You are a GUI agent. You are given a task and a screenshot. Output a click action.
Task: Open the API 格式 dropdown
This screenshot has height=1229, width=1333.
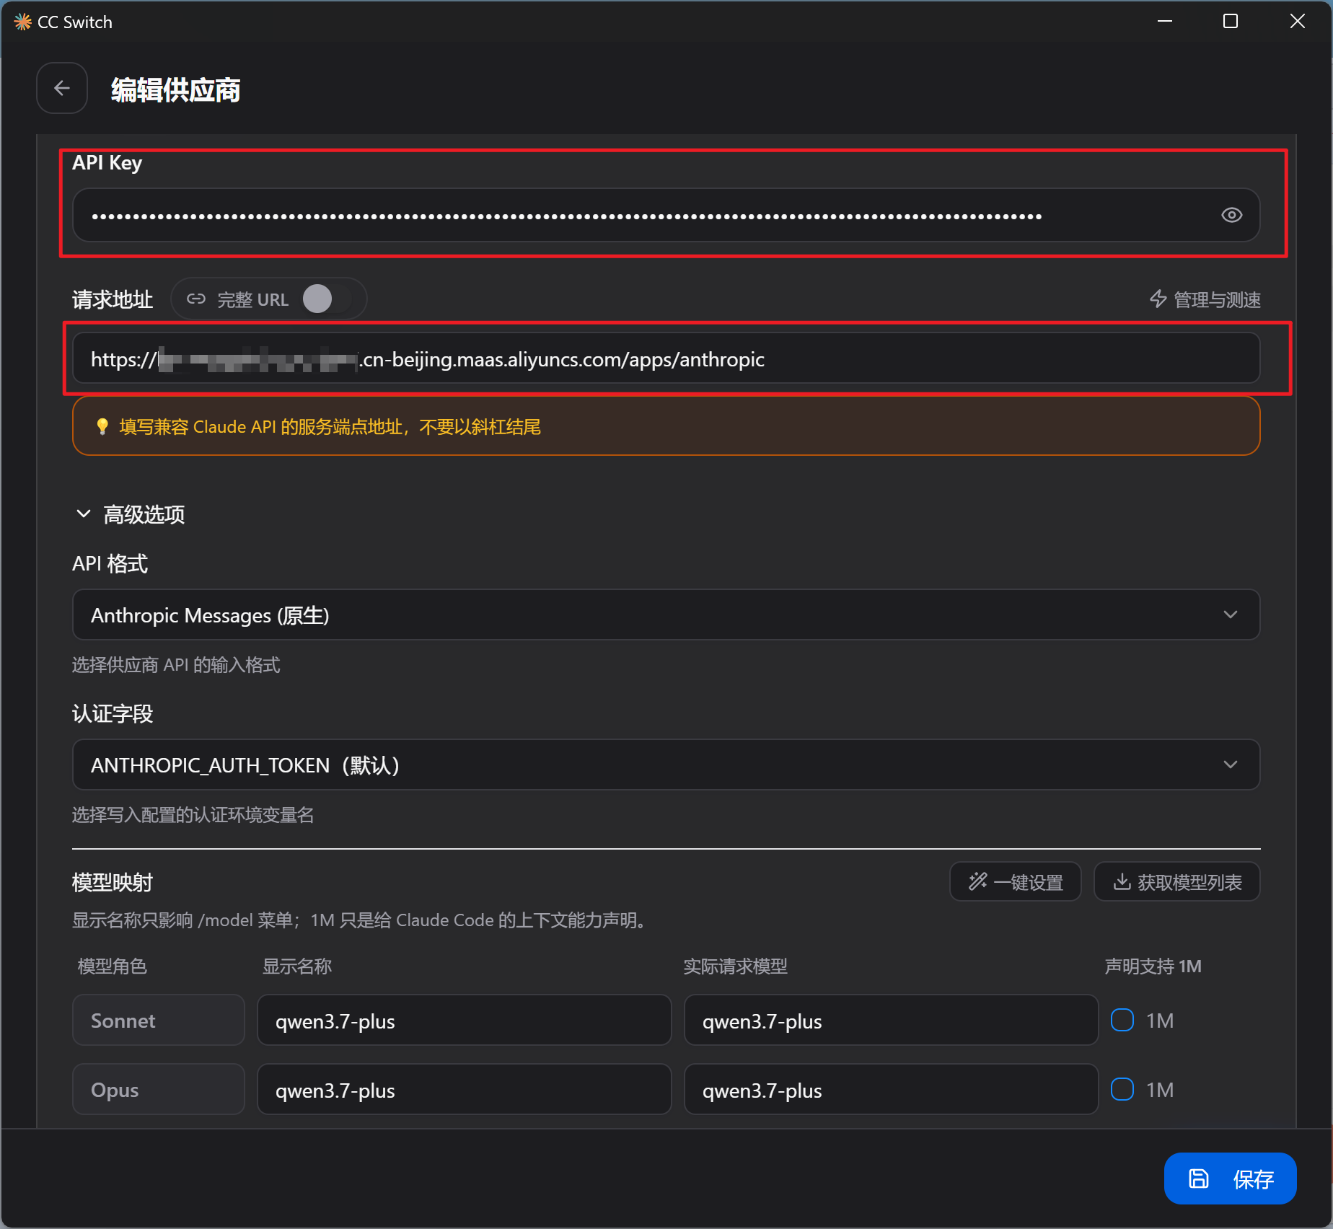click(666, 615)
